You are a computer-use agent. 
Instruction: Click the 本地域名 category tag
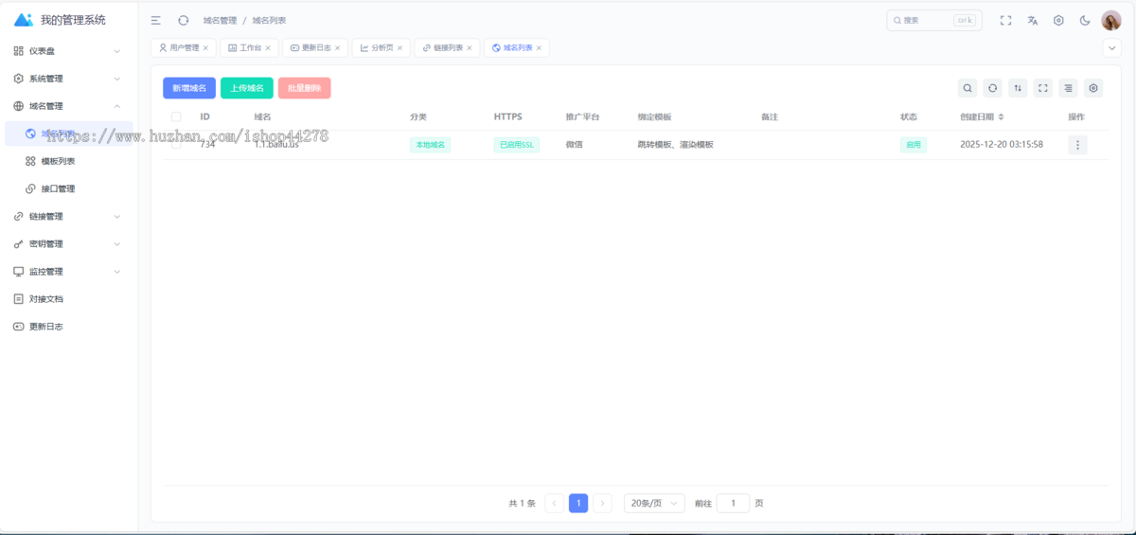pyautogui.click(x=430, y=145)
